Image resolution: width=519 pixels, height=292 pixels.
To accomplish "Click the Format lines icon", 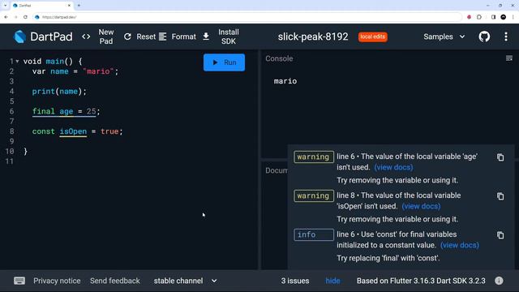I will tap(162, 36).
